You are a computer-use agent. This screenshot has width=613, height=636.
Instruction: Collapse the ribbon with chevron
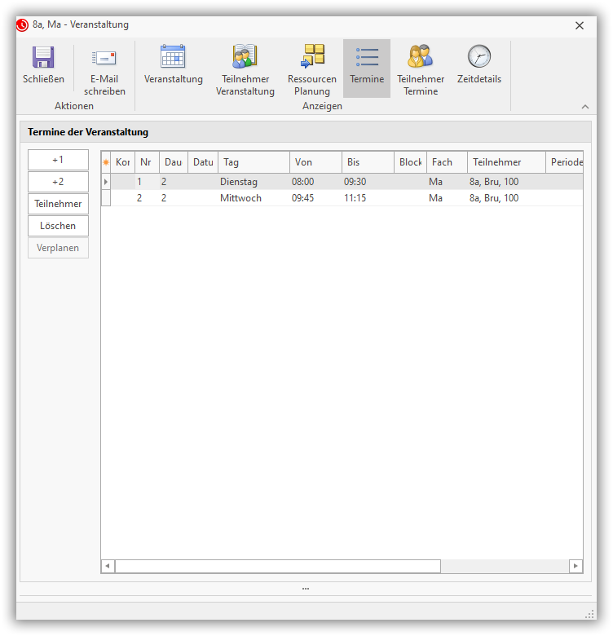pos(584,107)
